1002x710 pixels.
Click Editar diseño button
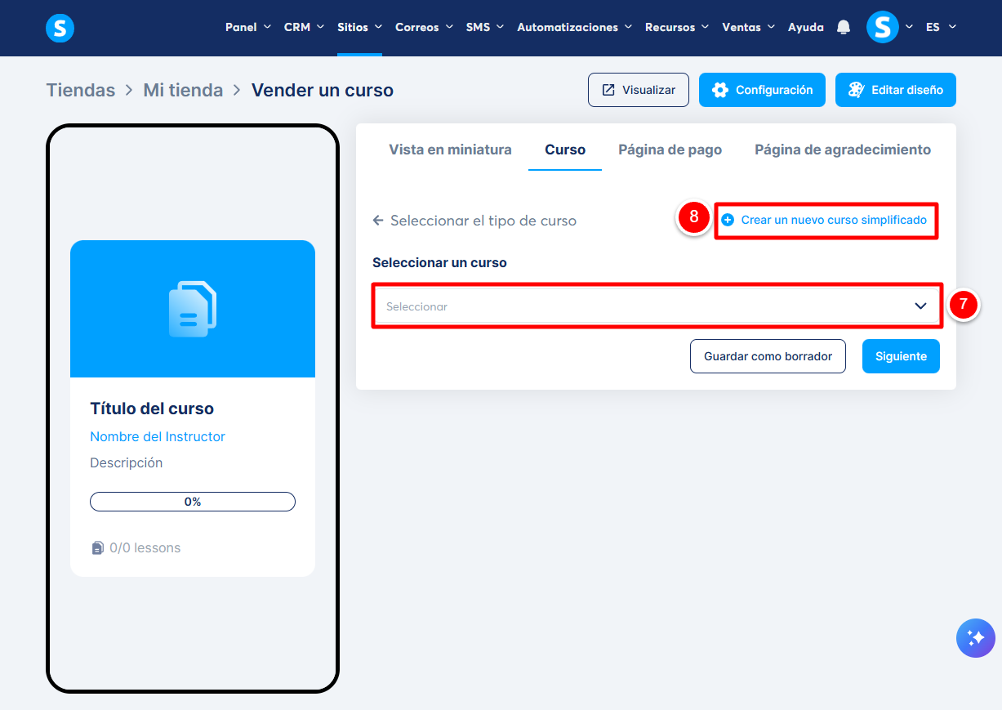(896, 90)
